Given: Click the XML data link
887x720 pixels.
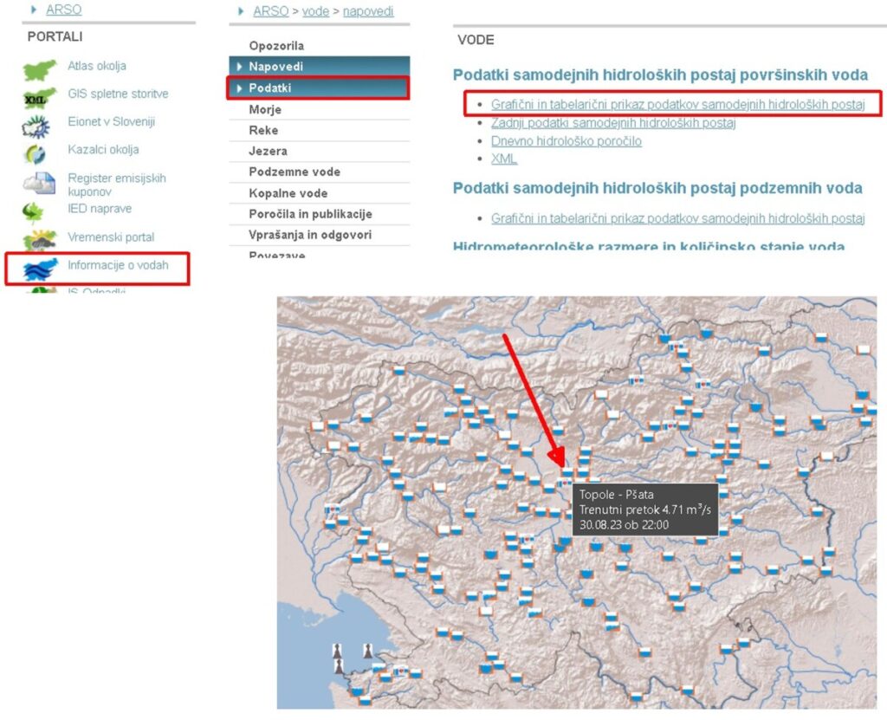Looking at the screenshot, I should pos(504,159).
